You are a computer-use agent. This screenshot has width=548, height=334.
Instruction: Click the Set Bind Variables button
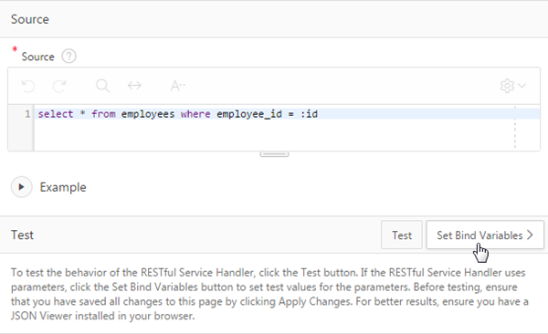[485, 235]
